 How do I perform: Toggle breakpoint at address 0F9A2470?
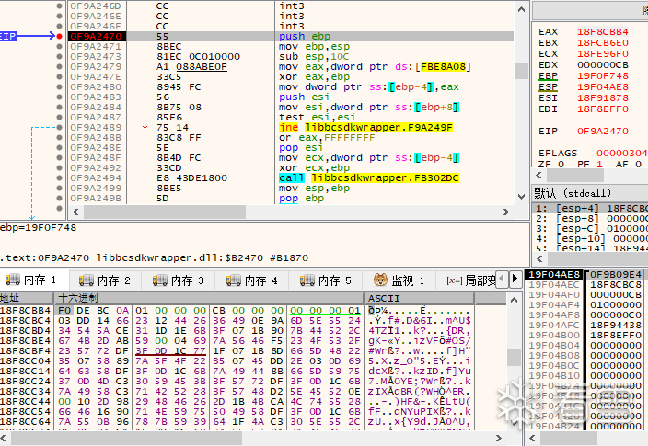pos(59,37)
